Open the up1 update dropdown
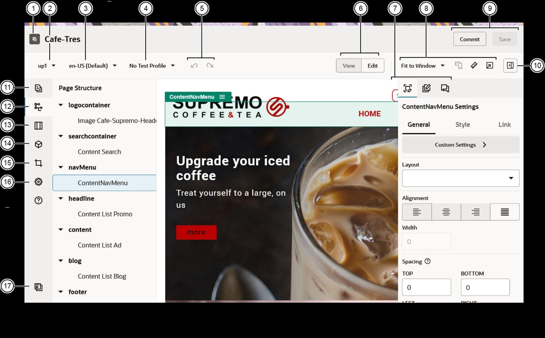This screenshot has height=338, width=545. tap(47, 66)
